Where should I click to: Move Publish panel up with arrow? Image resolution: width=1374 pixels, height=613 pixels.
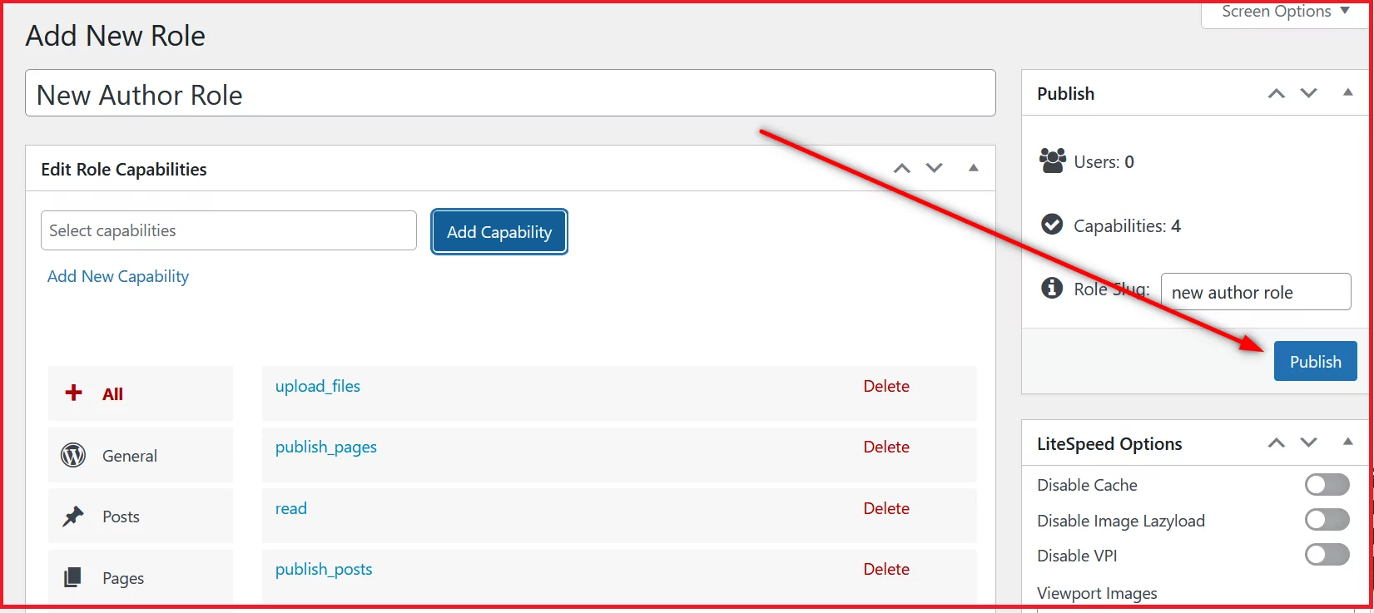pyautogui.click(x=1276, y=93)
